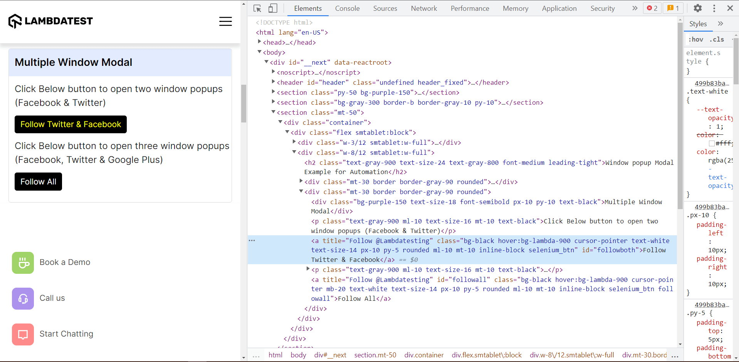Show more DevTools tabs chevron
The image size is (739, 362).
pyautogui.click(x=635, y=8)
